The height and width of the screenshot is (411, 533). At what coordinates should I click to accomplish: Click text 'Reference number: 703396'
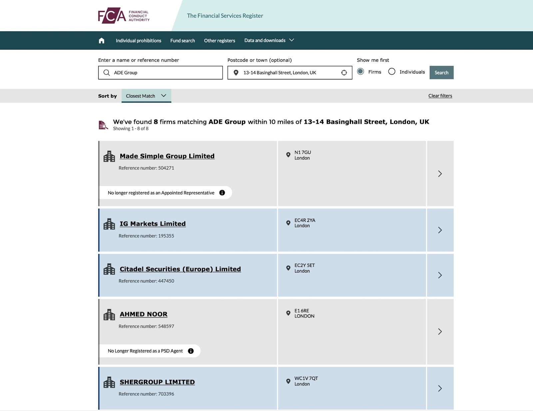point(146,394)
